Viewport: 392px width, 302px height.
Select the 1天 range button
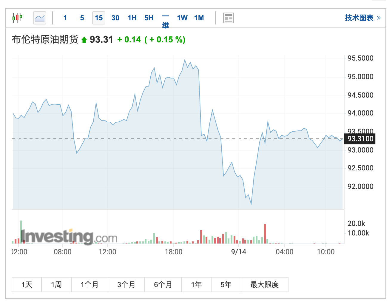click(26, 284)
